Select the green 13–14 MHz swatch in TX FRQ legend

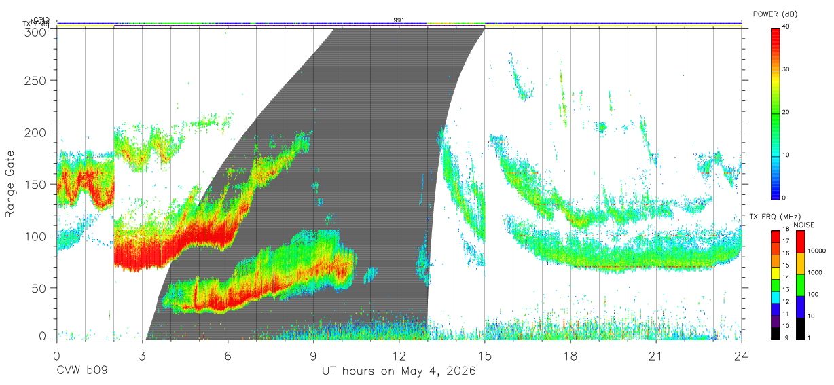click(x=776, y=285)
